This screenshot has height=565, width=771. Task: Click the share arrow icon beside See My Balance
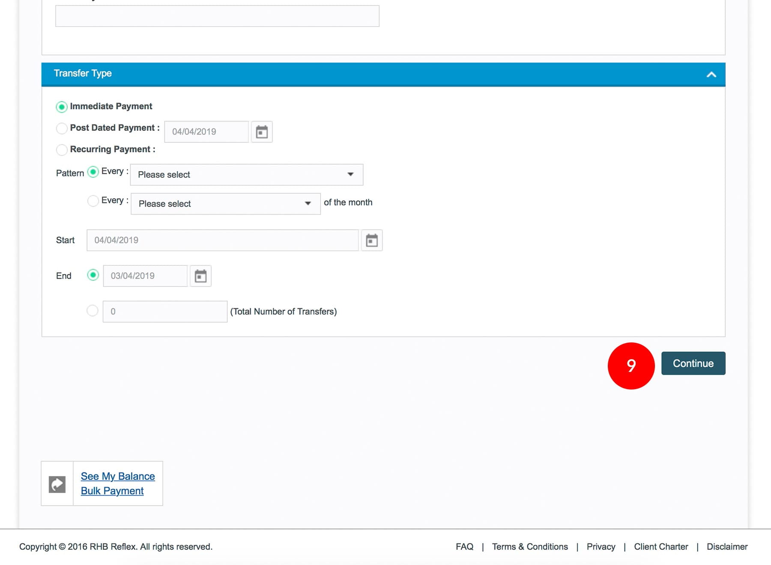[x=57, y=484]
